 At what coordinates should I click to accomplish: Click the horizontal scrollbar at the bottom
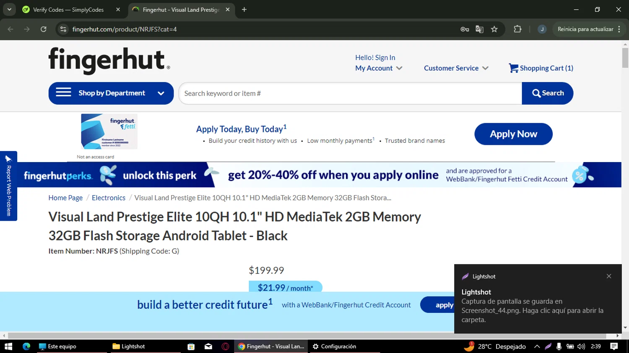[307, 336]
